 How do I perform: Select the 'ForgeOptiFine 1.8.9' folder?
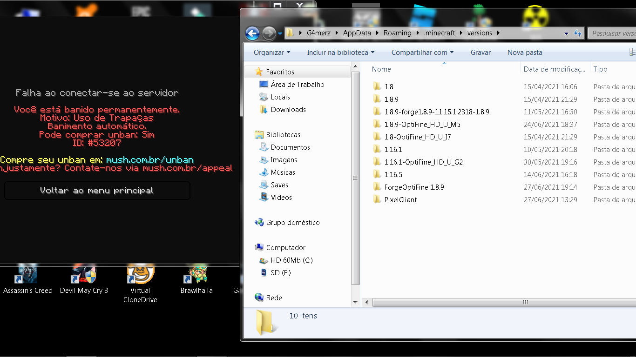coord(414,187)
